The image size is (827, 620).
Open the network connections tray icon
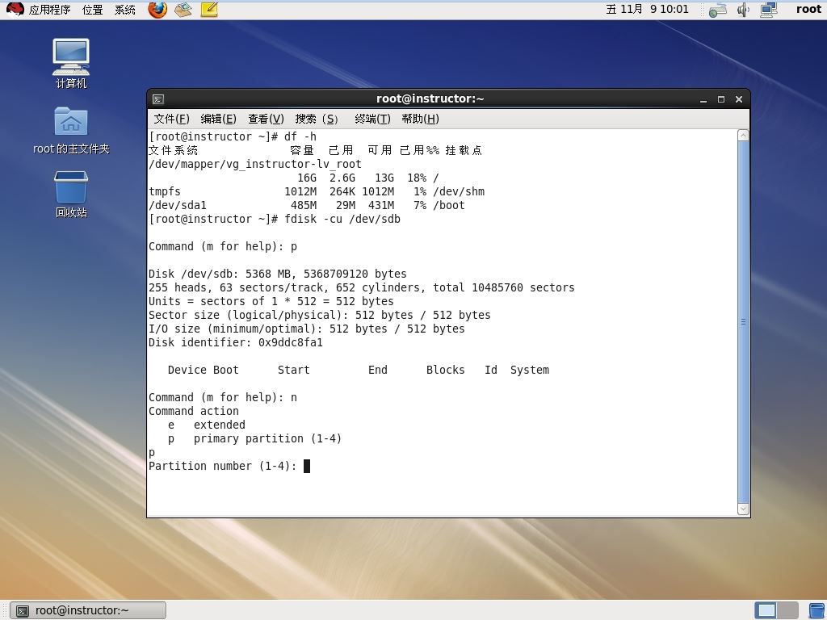(x=768, y=10)
